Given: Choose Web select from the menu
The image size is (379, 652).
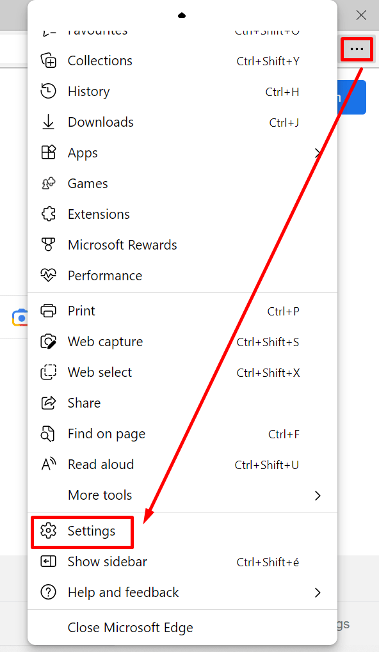Looking at the screenshot, I should click(x=182, y=372).
